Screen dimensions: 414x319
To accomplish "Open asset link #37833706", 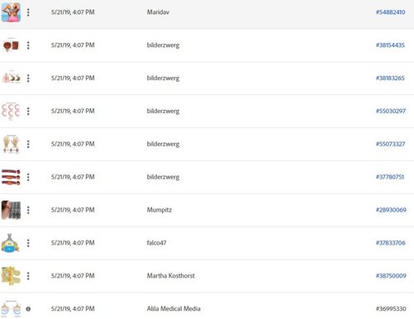I will point(391,243).
